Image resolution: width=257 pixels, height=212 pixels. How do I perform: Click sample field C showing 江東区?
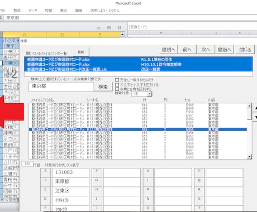70,191
